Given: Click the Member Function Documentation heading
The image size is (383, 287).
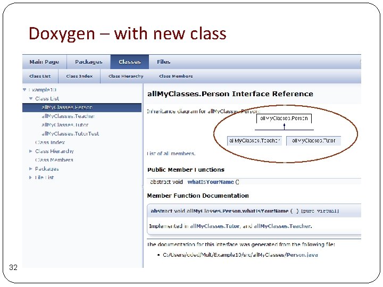Looking at the screenshot, I should (x=198, y=196).
